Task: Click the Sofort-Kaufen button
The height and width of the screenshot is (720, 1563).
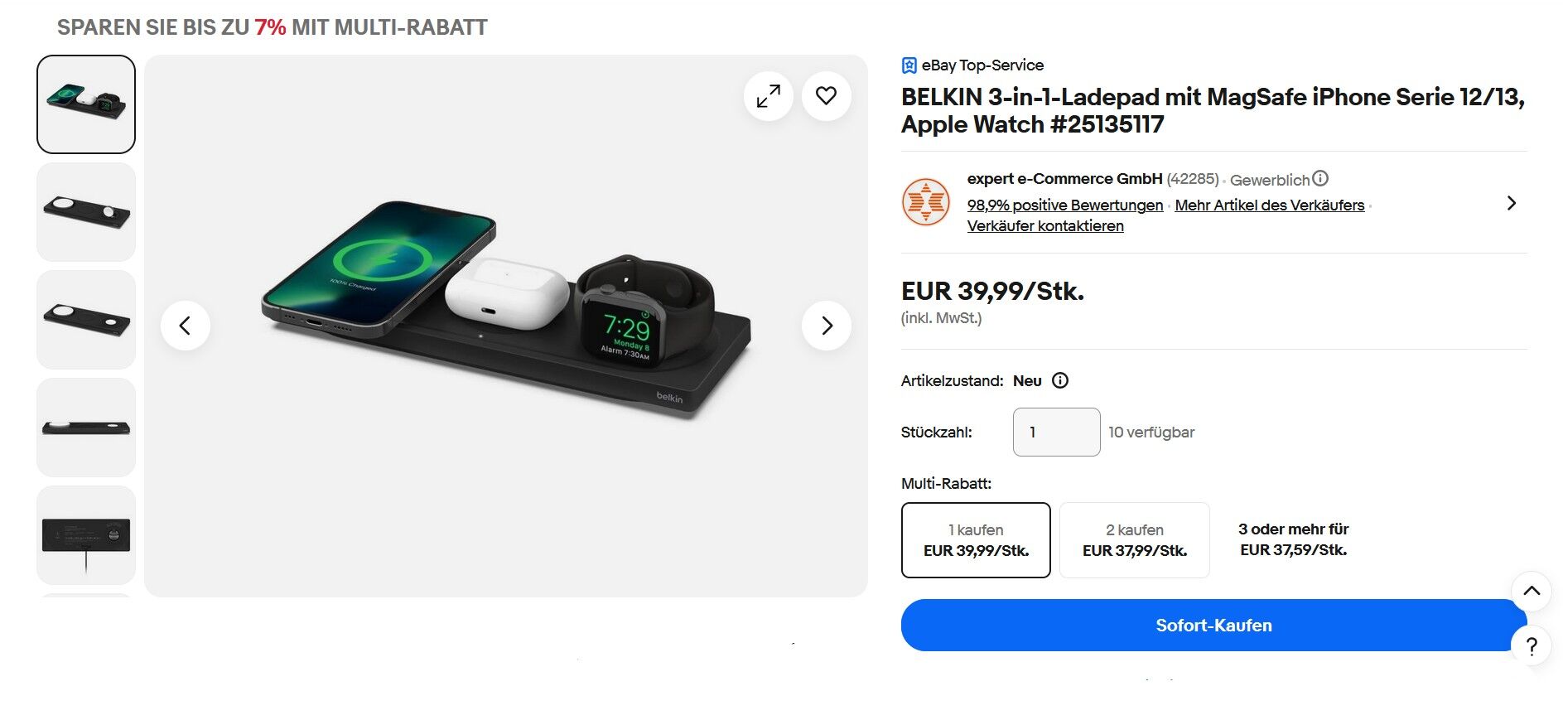Action: pyautogui.click(x=1213, y=626)
